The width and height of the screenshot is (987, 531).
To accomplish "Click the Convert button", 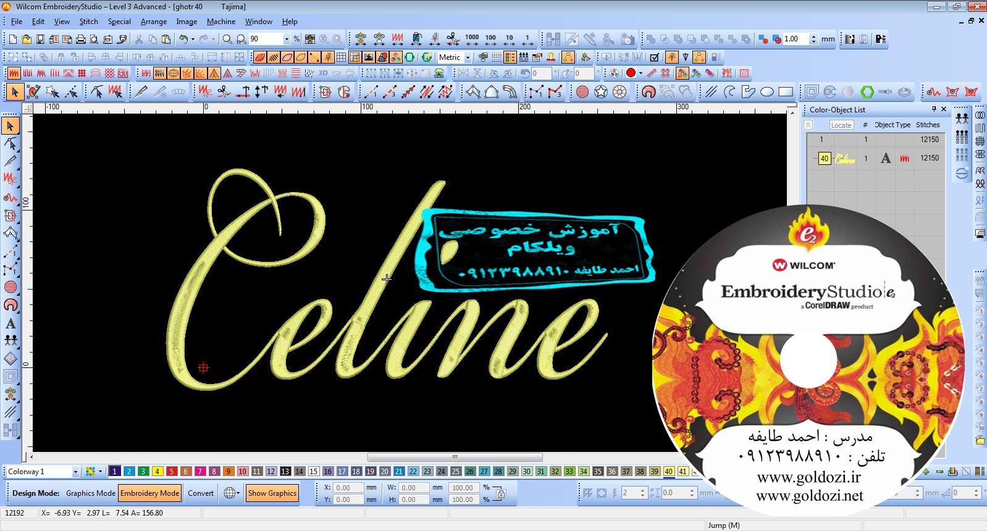I will pos(201,493).
